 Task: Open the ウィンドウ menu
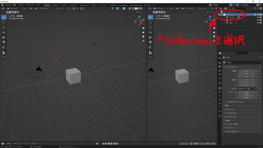pyautogui.click(x=30, y=5)
